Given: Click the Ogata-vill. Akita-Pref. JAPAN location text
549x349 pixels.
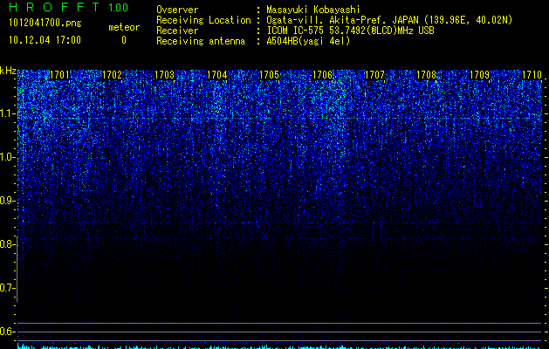Looking at the screenshot, I should [389, 20].
